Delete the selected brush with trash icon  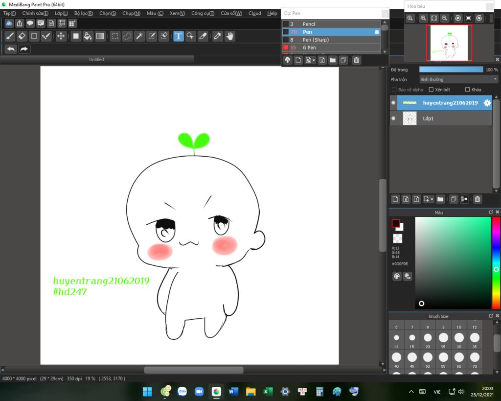point(357,60)
